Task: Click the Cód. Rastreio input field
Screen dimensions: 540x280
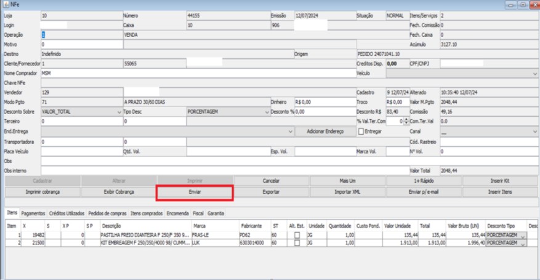Action: 489,142
